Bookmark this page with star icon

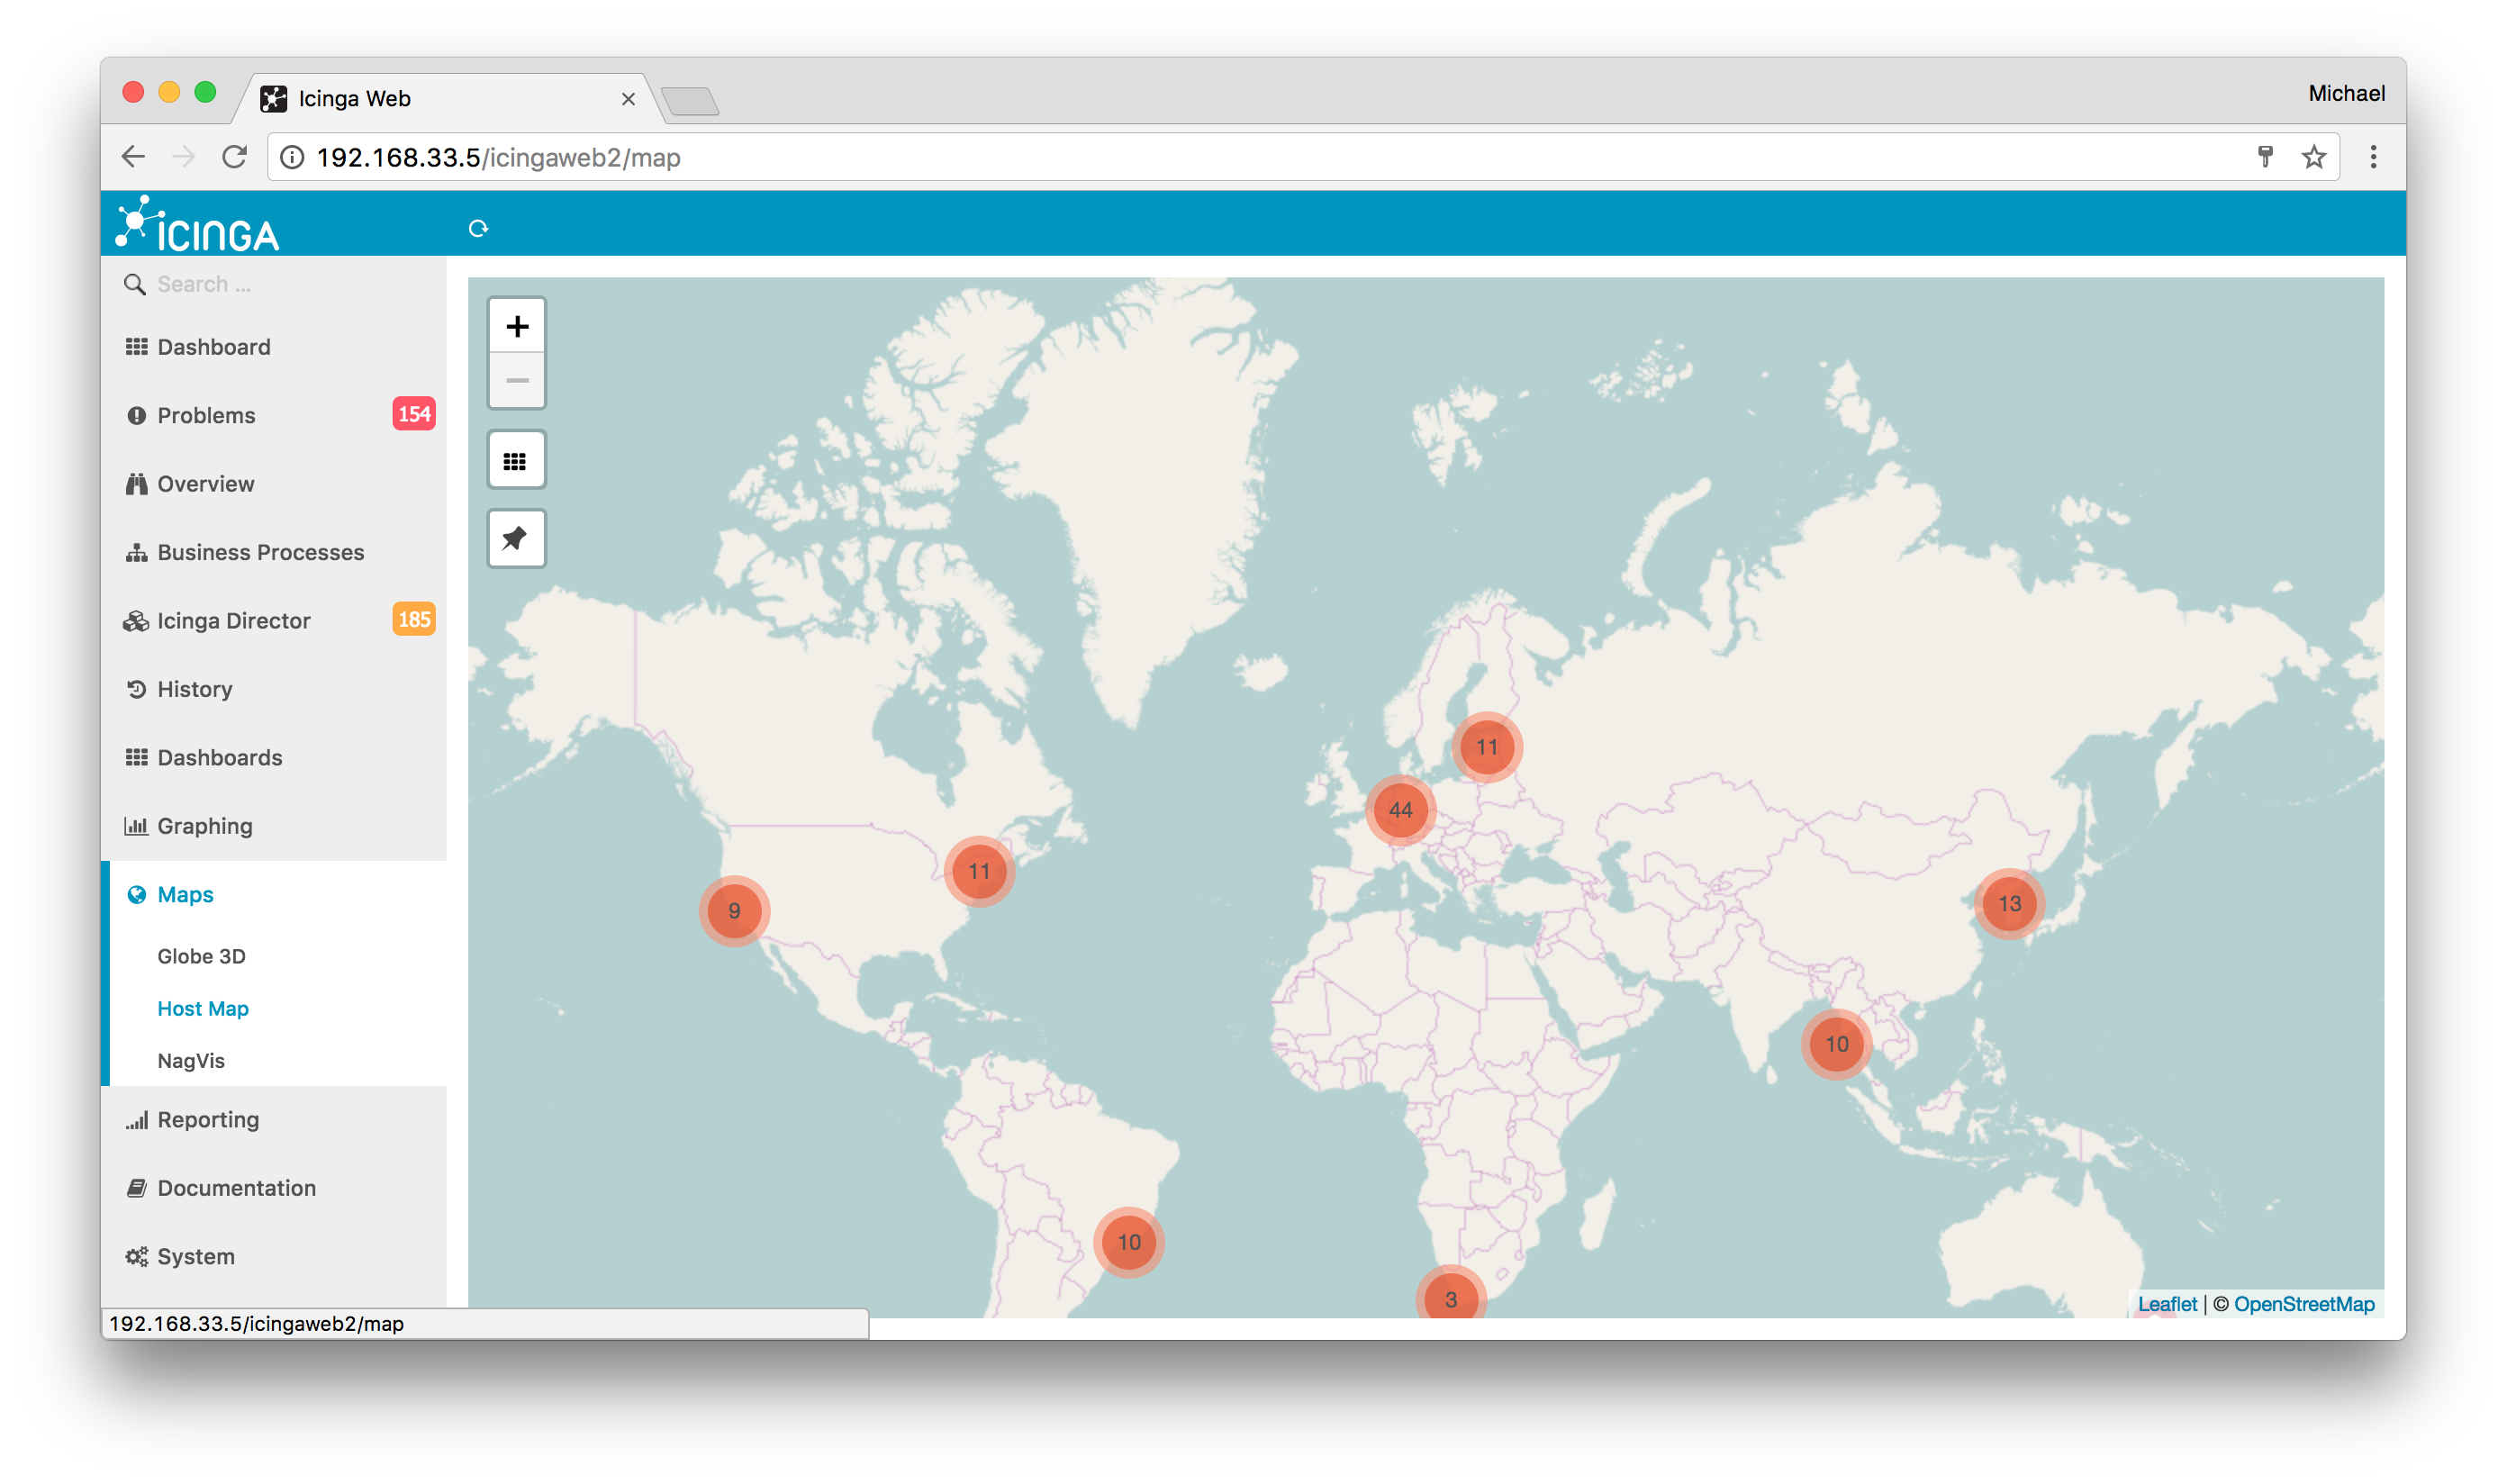pyautogui.click(x=2313, y=157)
